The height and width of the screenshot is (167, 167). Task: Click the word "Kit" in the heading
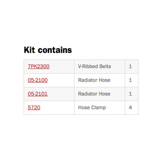[x=29, y=50]
